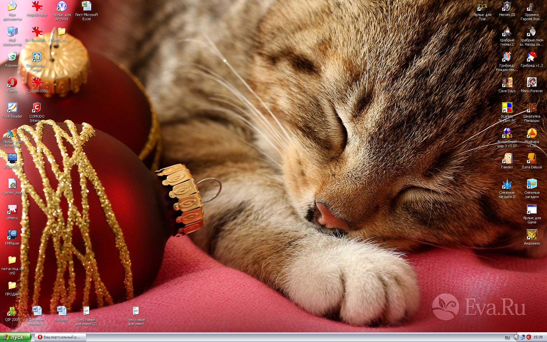Open the Opera browser desktop shortcut
The width and height of the screenshot is (547, 342).
[x=12, y=83]
